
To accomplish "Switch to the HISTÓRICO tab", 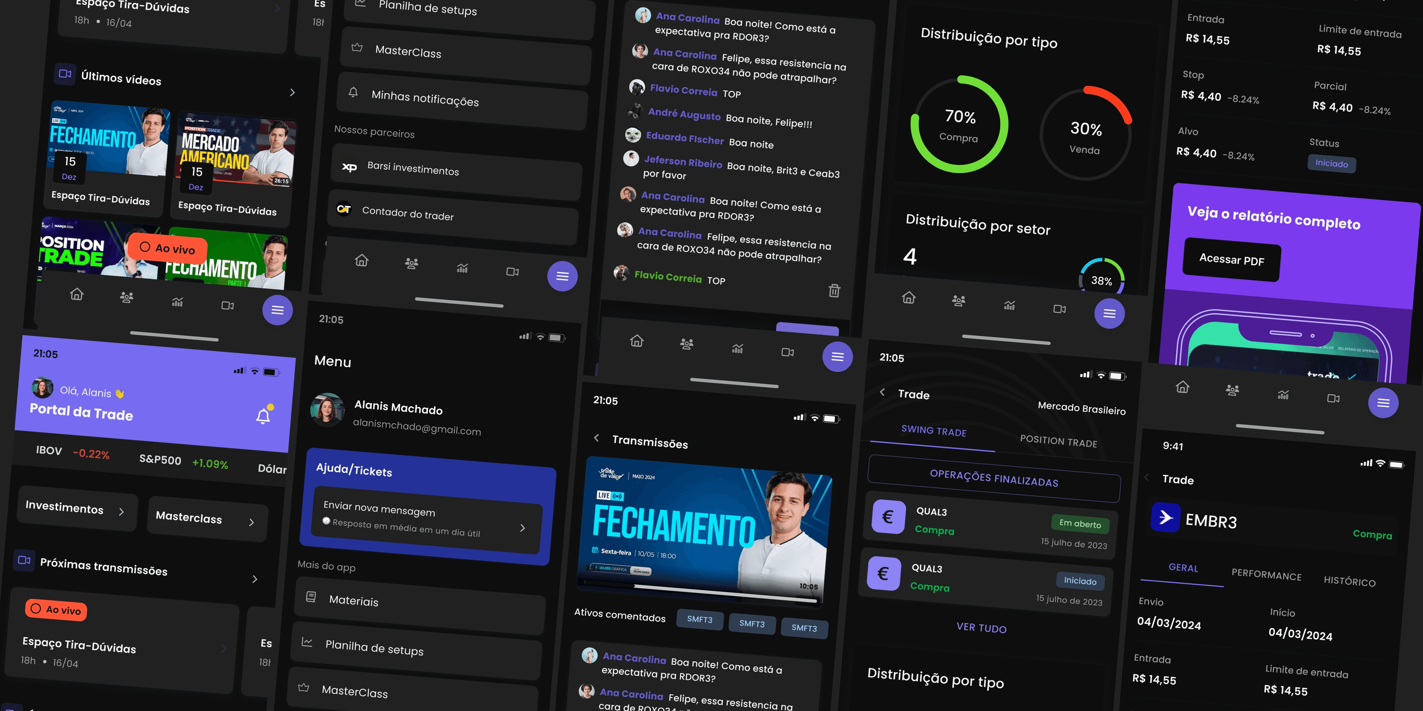I will (x=1350, y=581).
